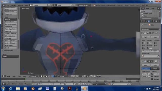Open the Global orientation dropdown
This screenshot has height=91, width=162.
(x=64, y=76)
